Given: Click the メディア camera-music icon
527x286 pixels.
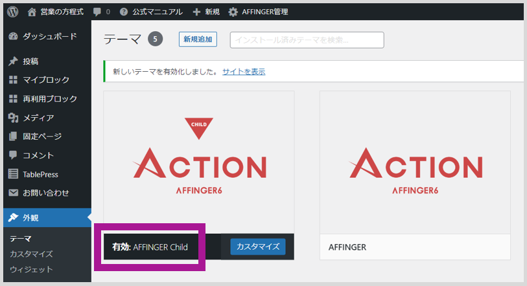Looking at the screenshot, I should [13, 118].
